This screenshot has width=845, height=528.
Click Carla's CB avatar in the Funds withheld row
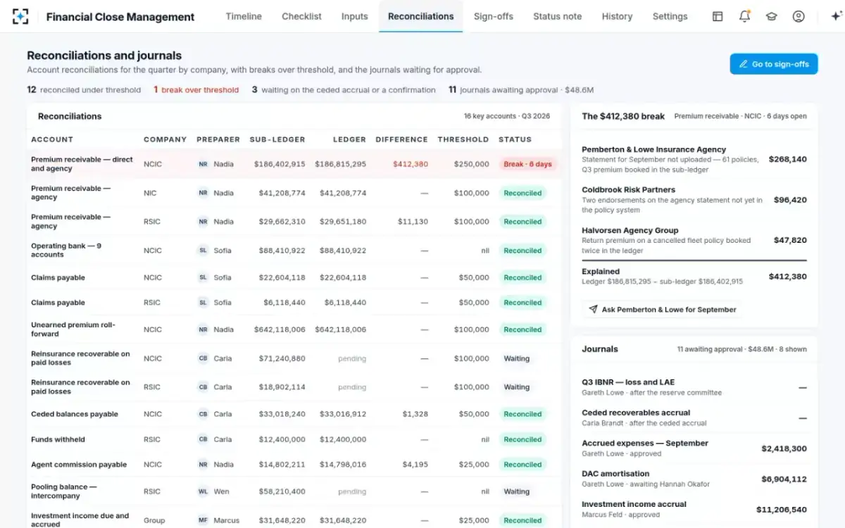[203, 439]
